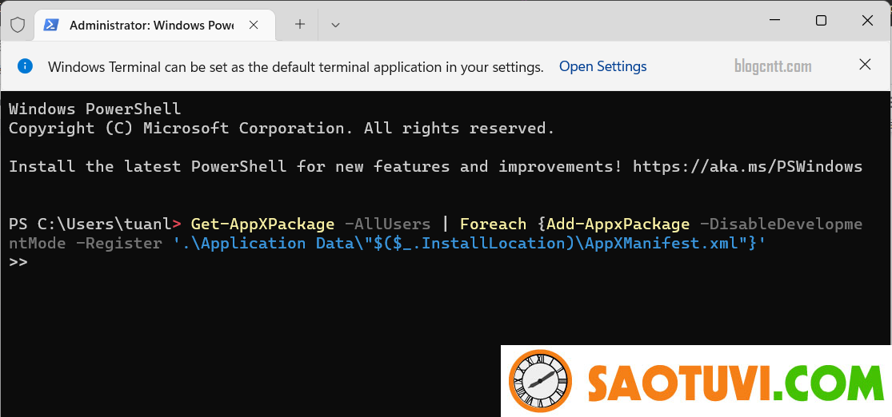The width and height of the screenshot is (892, 417).
Task: Click the >> continuation prompt line
Action: coord(18,262)
